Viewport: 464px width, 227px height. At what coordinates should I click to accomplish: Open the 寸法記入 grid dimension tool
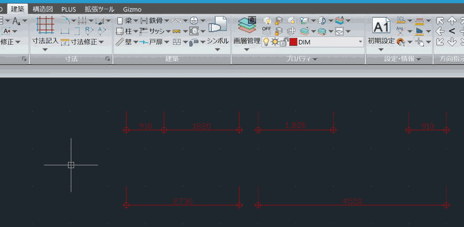point(45,25)
